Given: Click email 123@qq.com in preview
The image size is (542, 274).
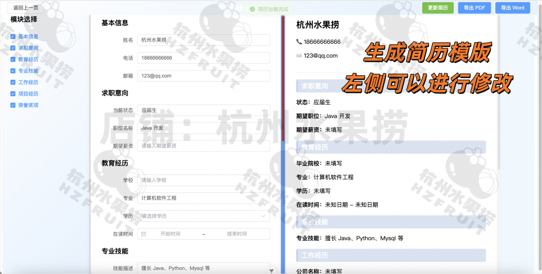Looking at the screenshot, I should click(x=321, y=55).
